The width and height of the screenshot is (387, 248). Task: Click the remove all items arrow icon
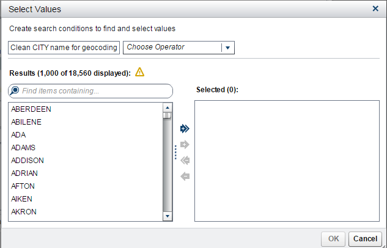(x=185, y=161)
